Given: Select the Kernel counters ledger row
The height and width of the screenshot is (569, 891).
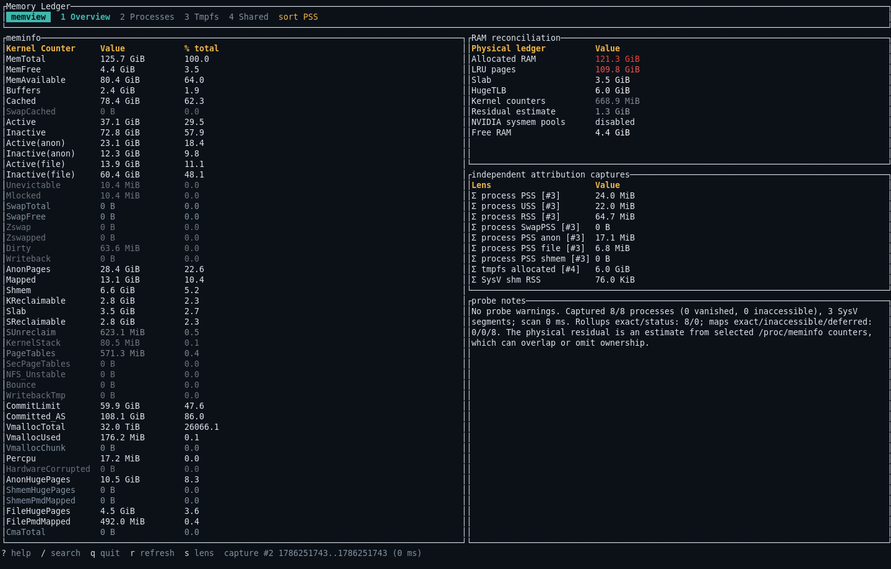Looking at the screenshot, I should click(679, 101).
